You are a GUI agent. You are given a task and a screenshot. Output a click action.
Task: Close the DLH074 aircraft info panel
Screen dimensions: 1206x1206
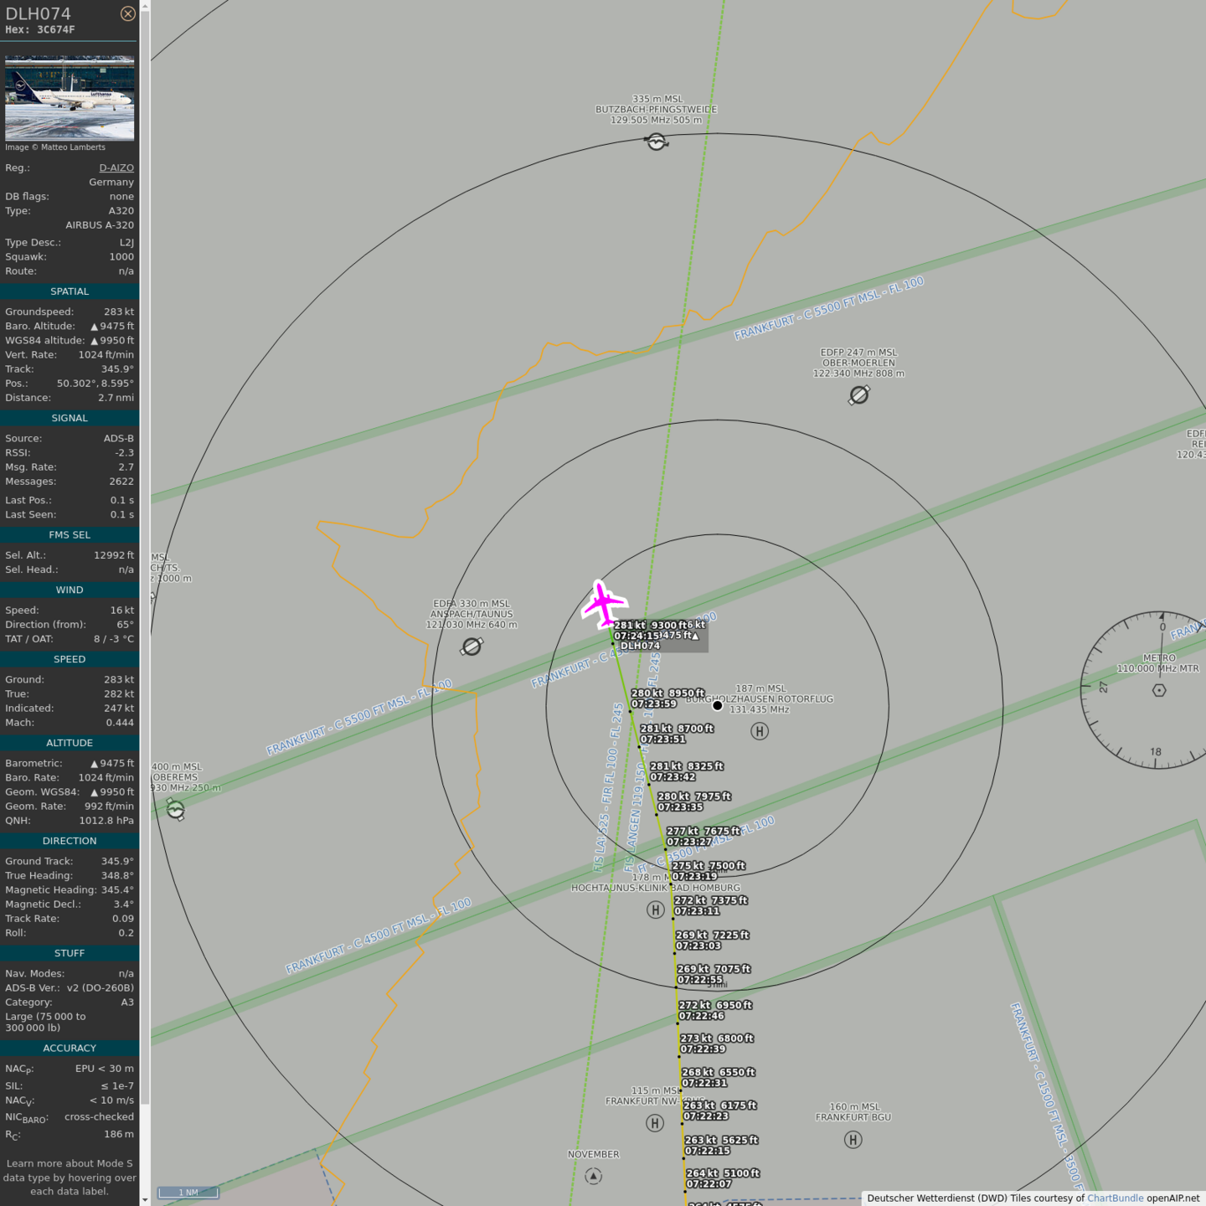[127, 13]
